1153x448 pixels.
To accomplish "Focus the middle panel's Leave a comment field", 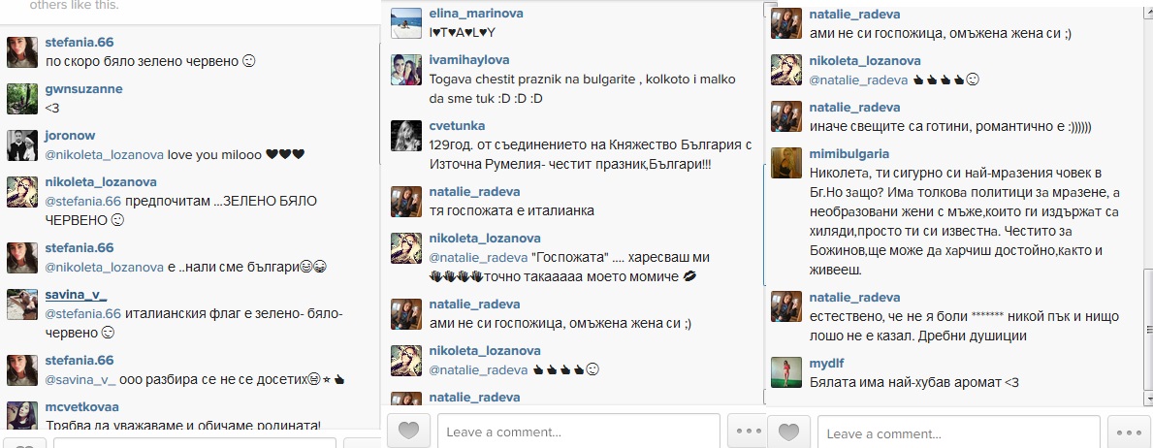I will (579, 432).
